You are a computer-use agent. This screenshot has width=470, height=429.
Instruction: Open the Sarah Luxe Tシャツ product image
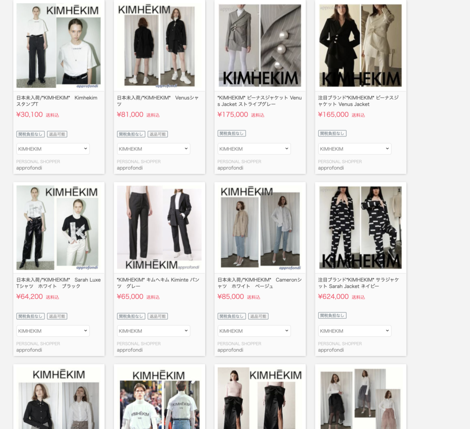59,228
